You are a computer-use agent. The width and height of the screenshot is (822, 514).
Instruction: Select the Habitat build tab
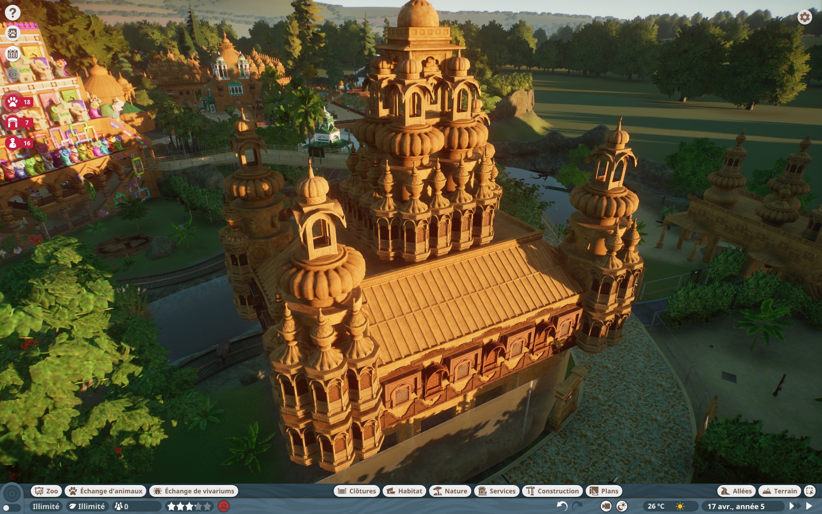(404, 491)
